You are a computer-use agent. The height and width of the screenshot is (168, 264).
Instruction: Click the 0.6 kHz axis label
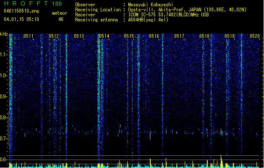pos(4,160)
